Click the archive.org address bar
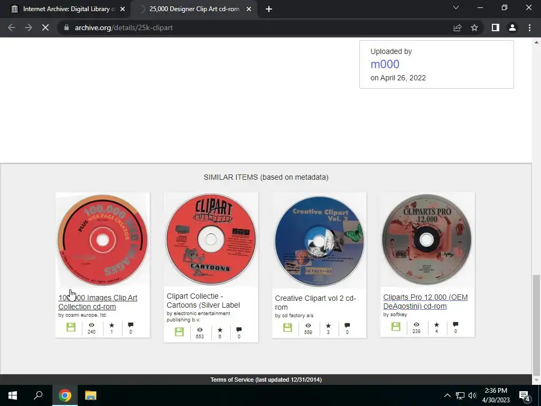Image resolution: width=541 pixels, height=406 pixels. (255, 27)
